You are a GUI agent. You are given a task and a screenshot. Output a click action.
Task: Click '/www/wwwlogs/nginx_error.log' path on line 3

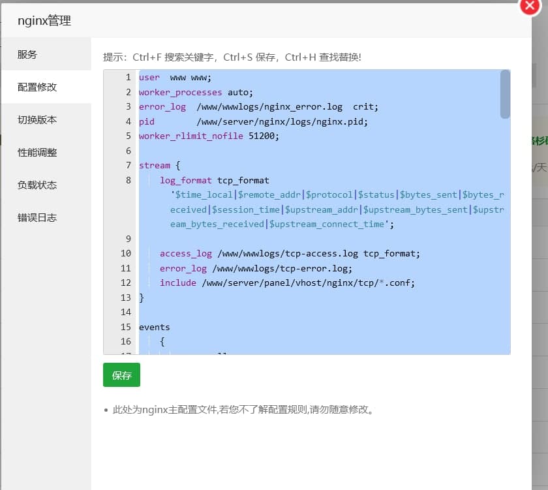click(x=269, y=106)
